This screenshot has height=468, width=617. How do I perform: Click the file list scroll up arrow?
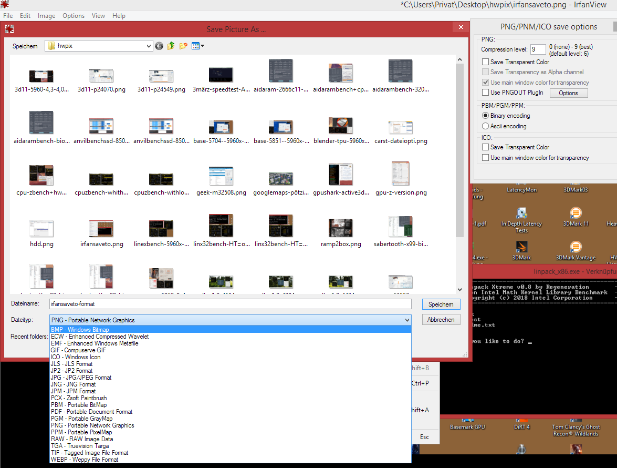(459, 59)
